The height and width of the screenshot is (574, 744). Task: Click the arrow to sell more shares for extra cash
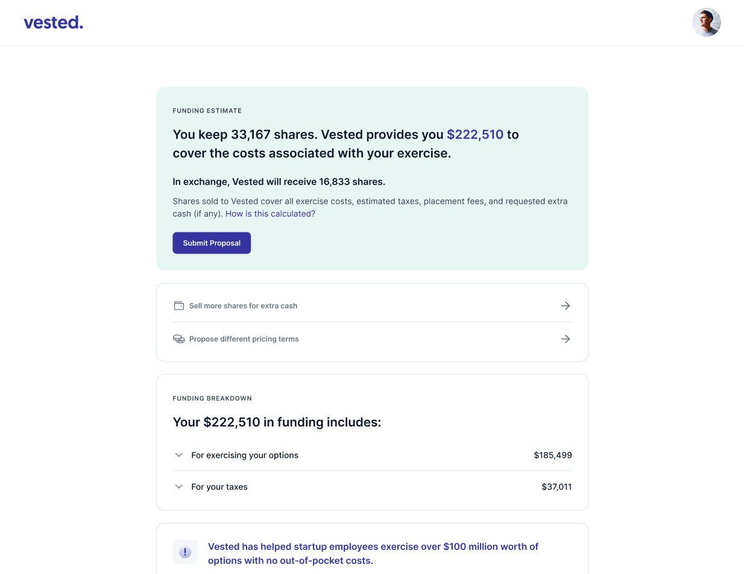[x=566, y=305]
